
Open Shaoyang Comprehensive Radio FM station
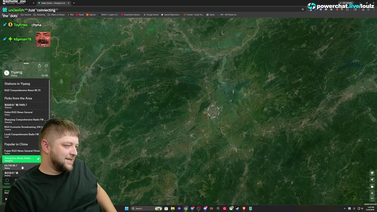coord(25,121)
